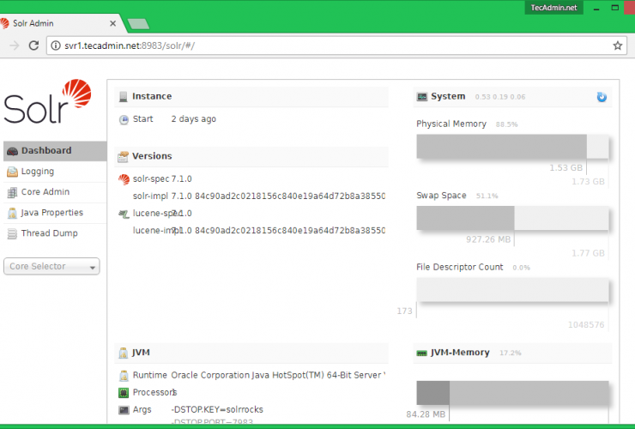Go to Core Admin
This screenshot has height=429, width=635.
[x=45, y=192]
